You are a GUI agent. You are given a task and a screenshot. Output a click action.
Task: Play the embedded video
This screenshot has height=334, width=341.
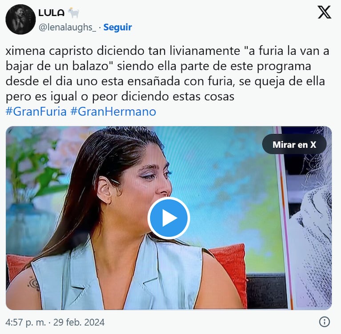(169, 218)
